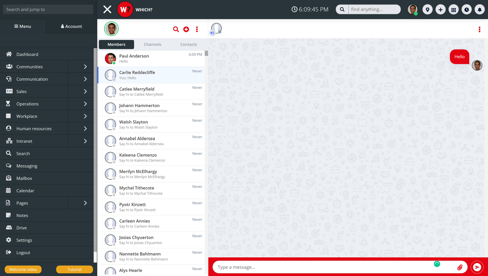Click the Welcome video button
Image resolution: width=488 pixels, height=276 pixels.
[23, 270]
